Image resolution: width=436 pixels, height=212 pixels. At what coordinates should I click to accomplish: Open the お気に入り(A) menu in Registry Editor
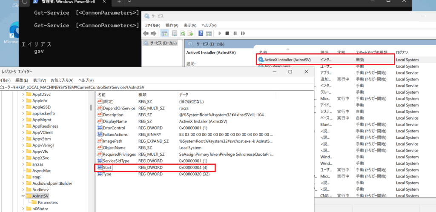(x=62, y=80)
